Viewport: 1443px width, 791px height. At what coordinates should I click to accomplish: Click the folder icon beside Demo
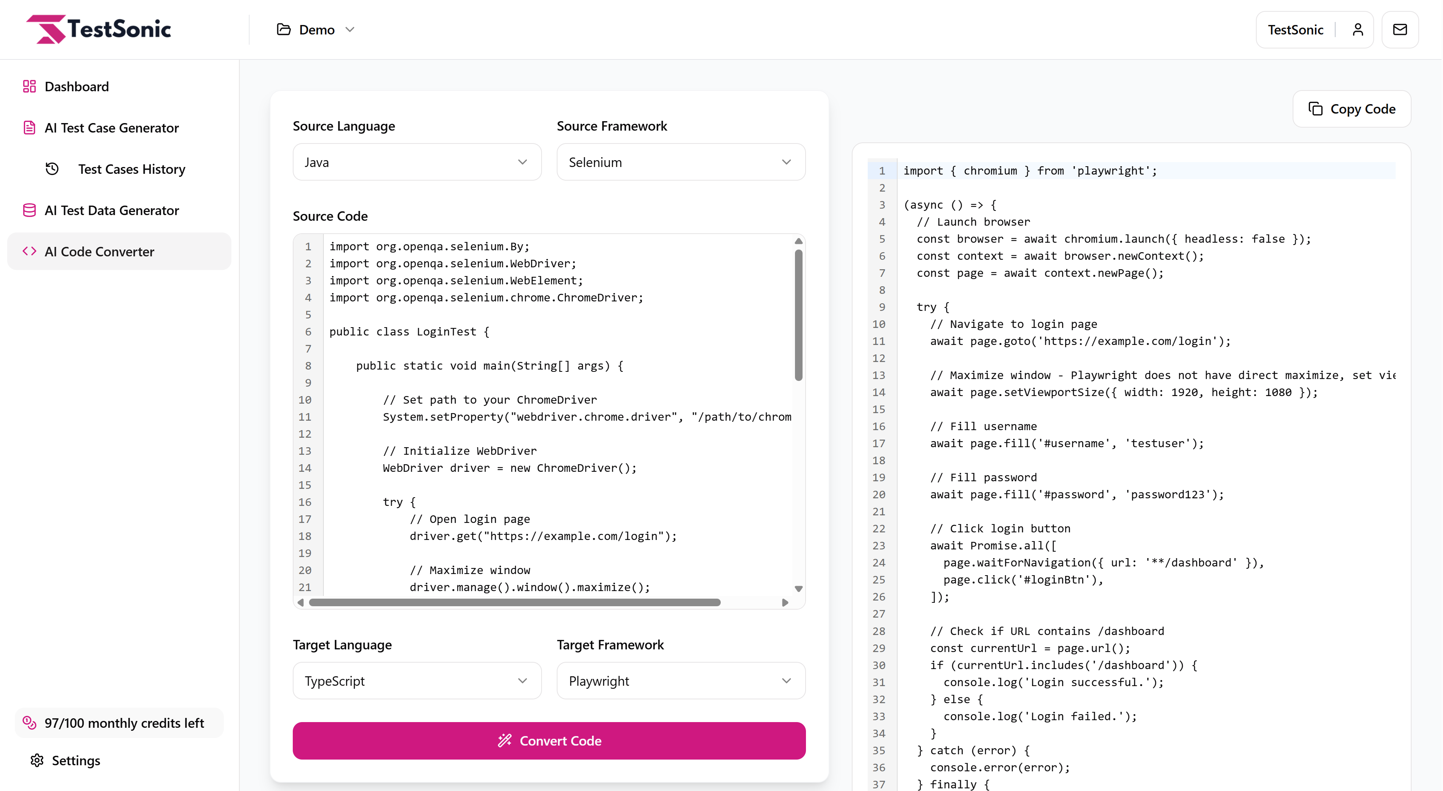point(283,29)
